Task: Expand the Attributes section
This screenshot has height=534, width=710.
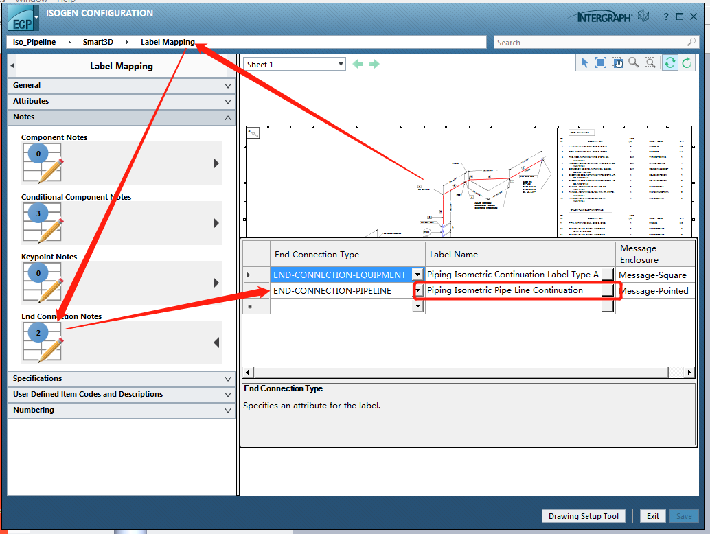Action: tap(122, 102)
